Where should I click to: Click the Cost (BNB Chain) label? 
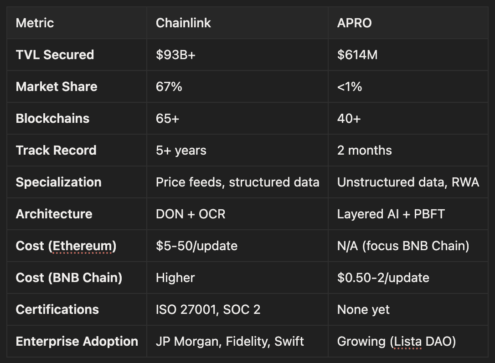pyautogui.click(x=69, y=277)
